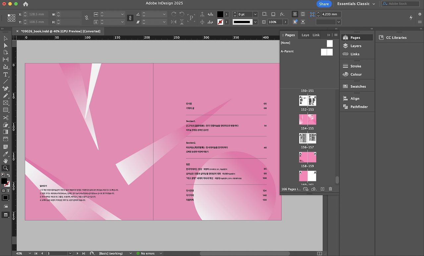Image resolution: width=424 pixels, height=256 pixels.
Task: Pick the Type tool
Action: point(6,75)
